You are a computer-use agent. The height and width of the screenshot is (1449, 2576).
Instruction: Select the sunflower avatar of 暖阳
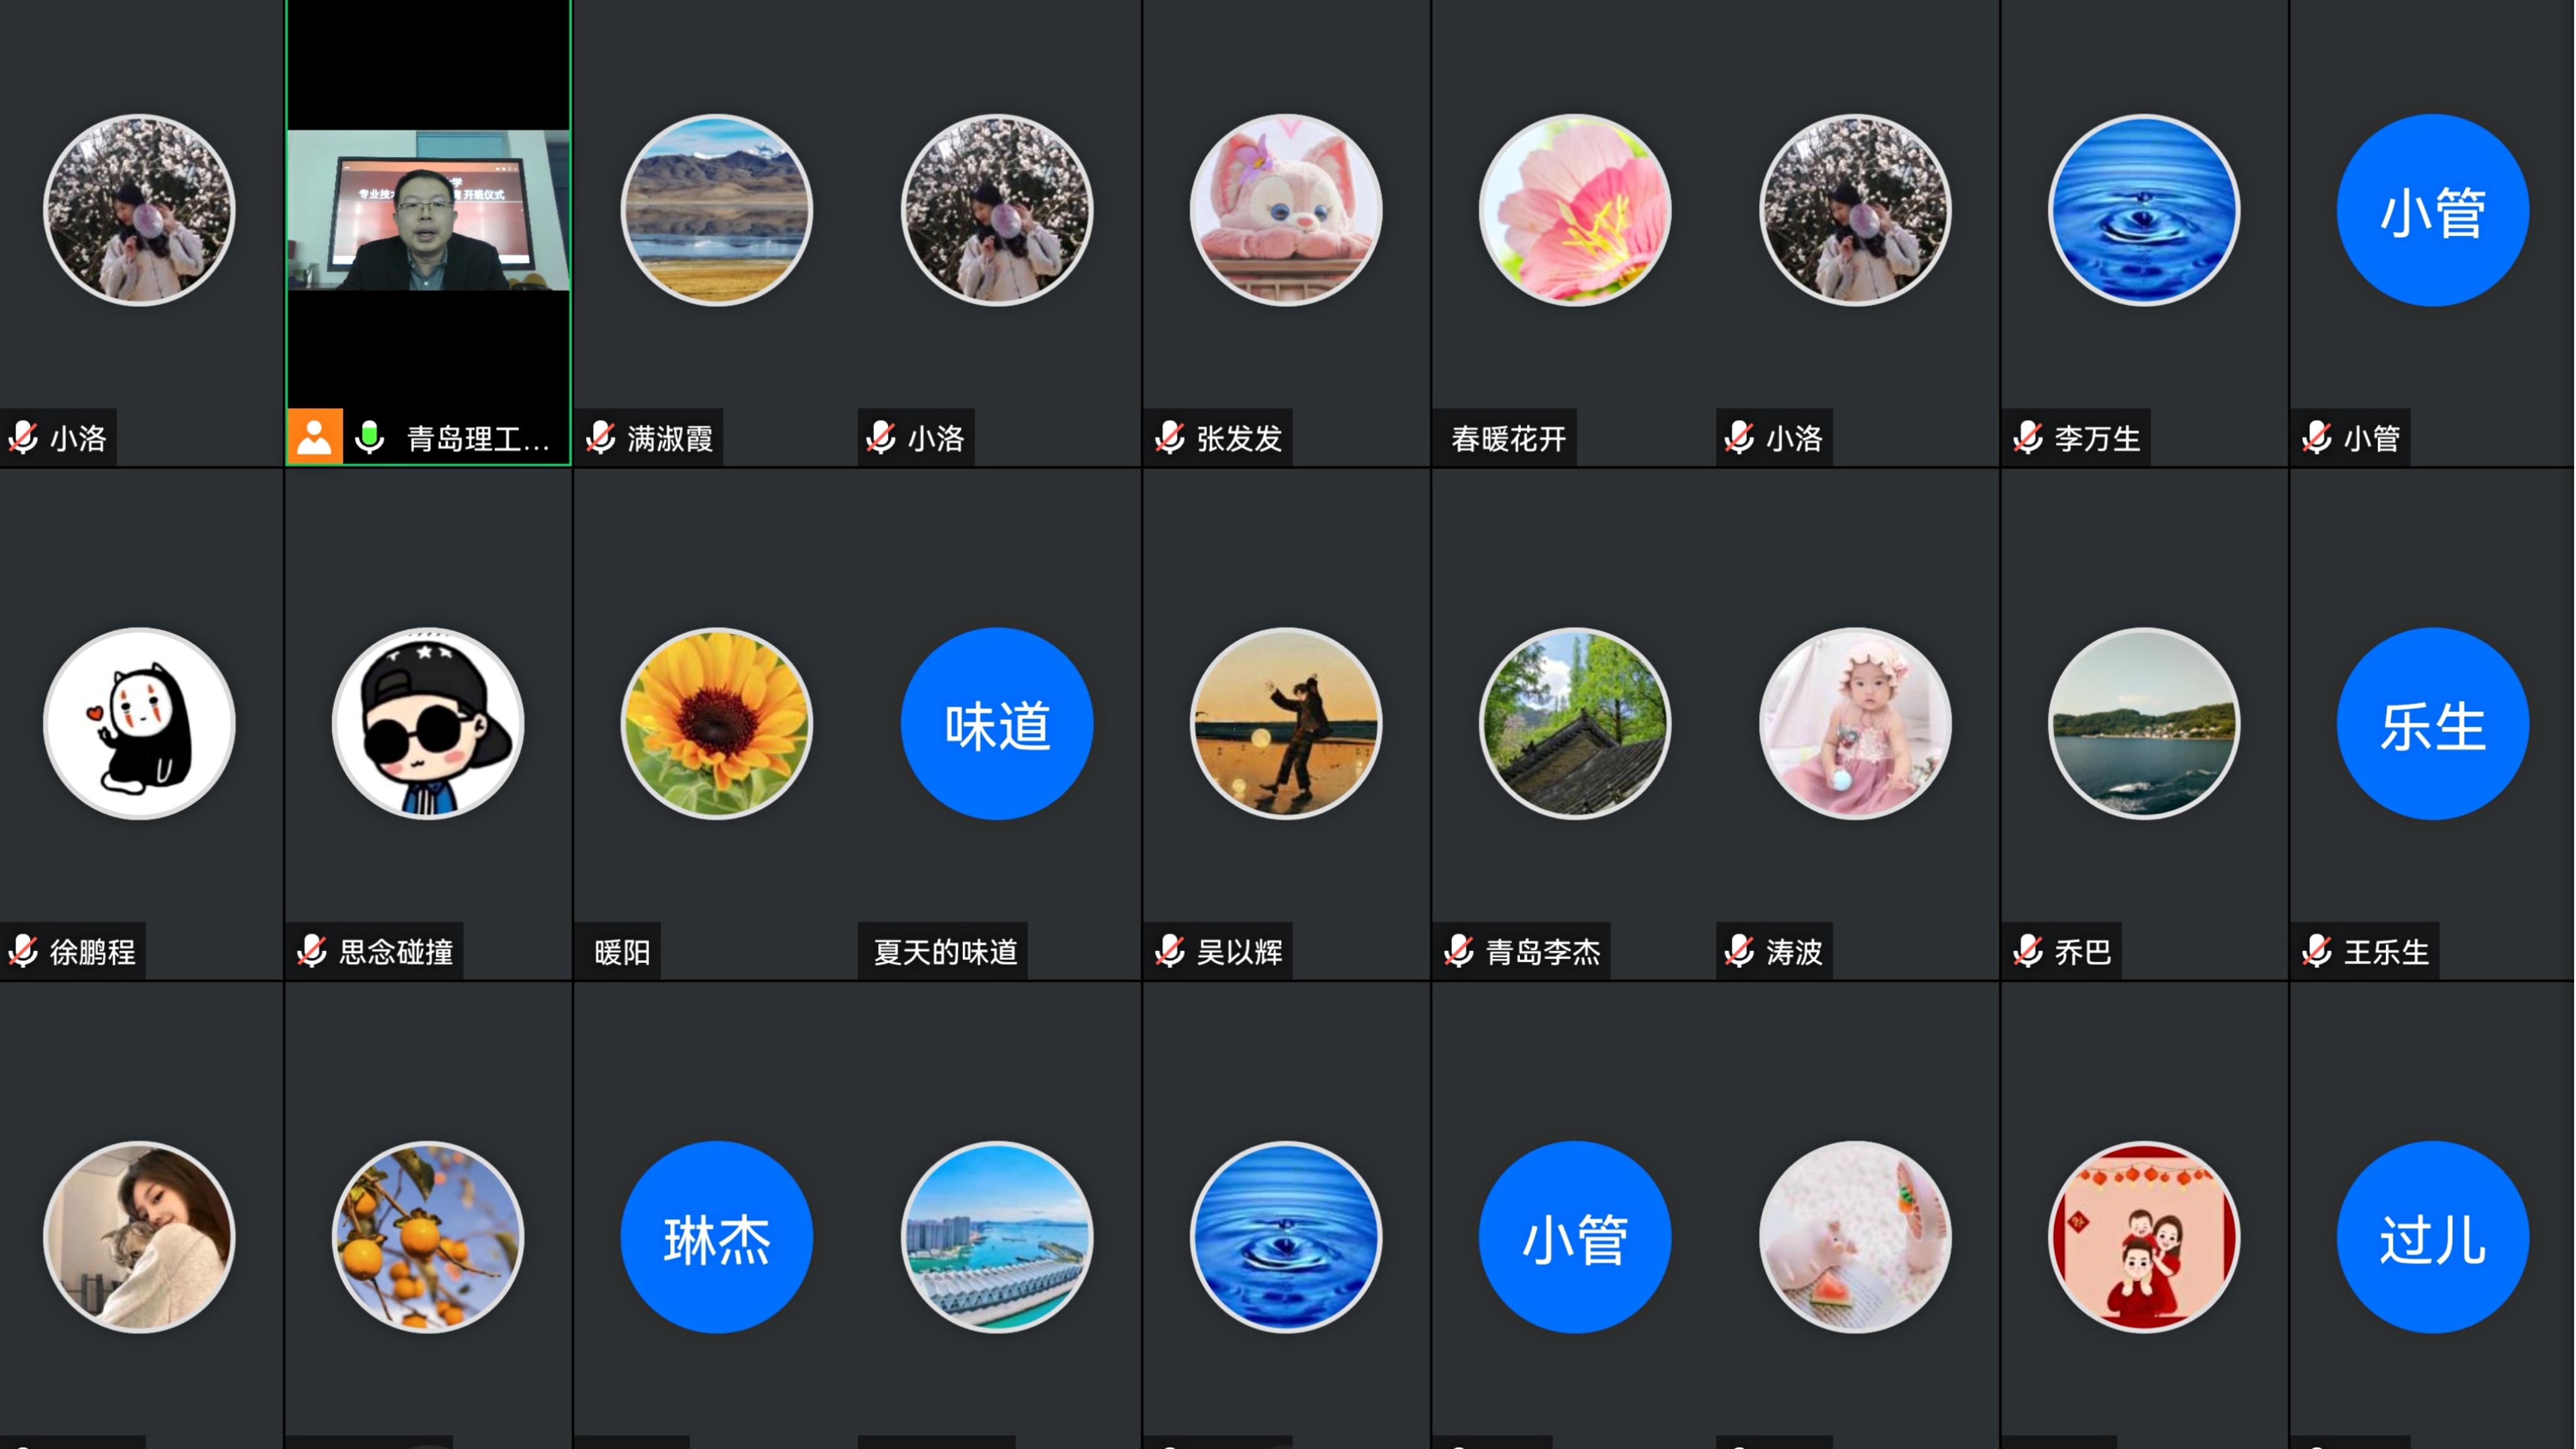[717, 724]
